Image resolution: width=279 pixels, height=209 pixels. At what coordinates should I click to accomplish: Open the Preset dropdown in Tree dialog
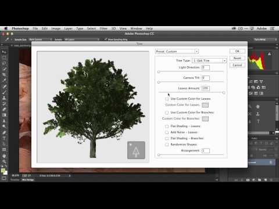click(x=177, y=52)
